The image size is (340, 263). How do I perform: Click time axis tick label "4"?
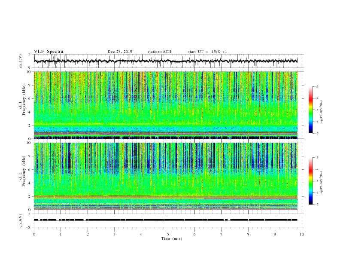(141, 234)
